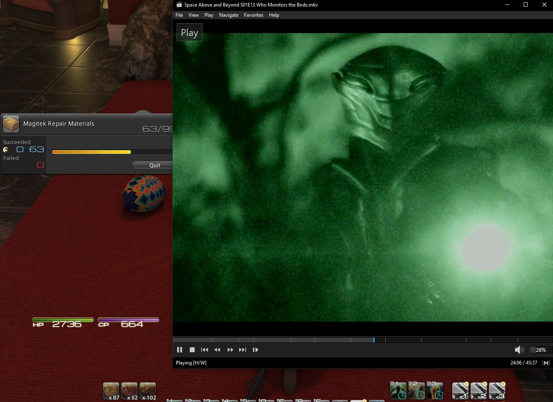The image size is (553, 402).
Task: Click the green HP bar in the game
Action: [x=63, y=320]
